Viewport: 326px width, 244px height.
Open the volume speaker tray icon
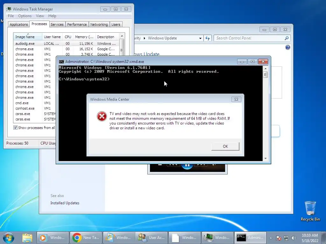click(294, 238)
